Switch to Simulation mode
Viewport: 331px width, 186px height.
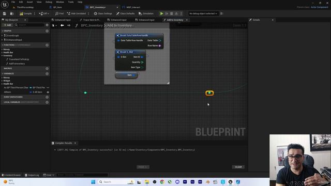(146, 13)
